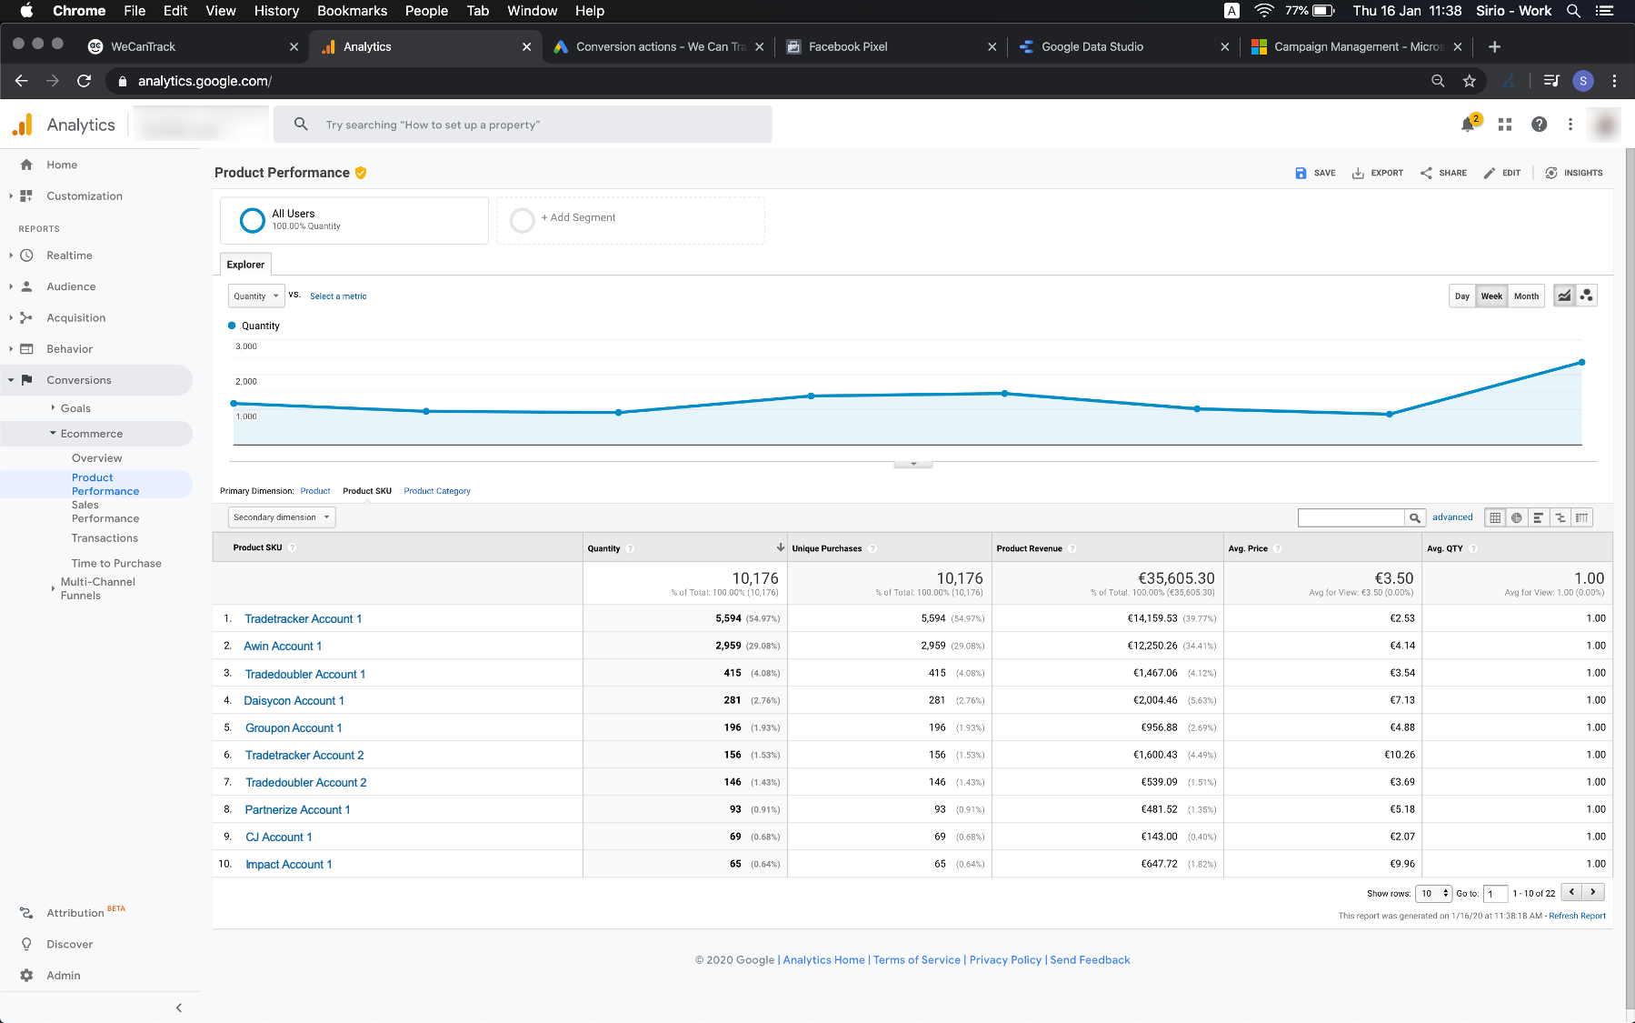Open the advanced filter link

click(x=1452, y=517)
